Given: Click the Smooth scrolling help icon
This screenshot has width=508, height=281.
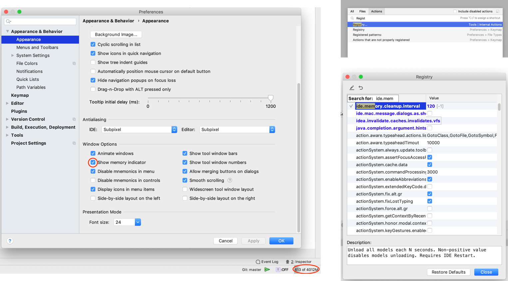Looking at the screenshot, I should [x=230, y=180].
